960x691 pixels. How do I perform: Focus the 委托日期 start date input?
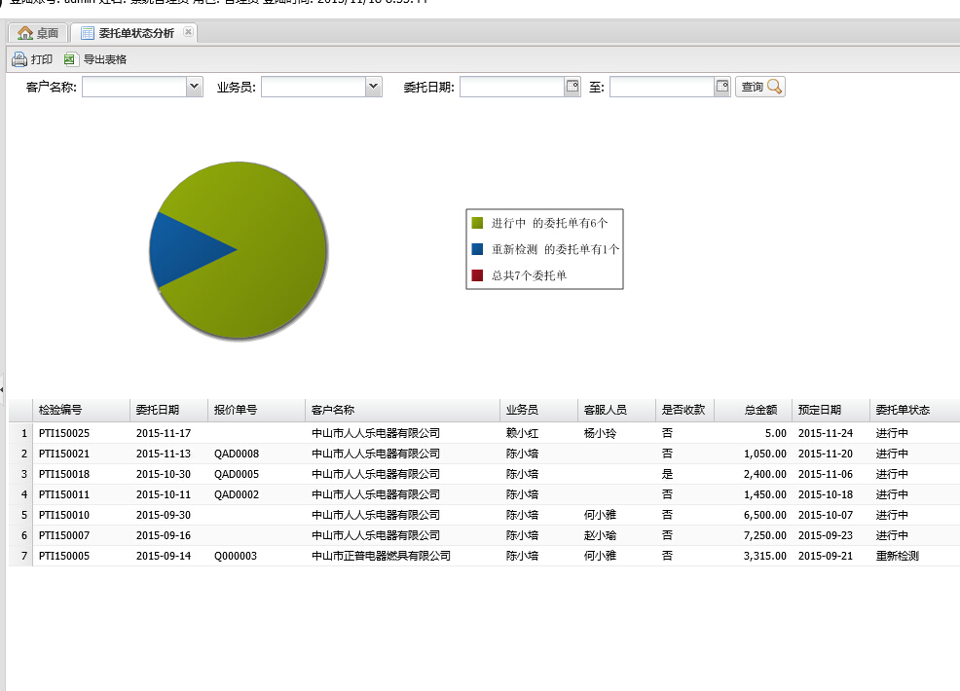pos(512,87)
